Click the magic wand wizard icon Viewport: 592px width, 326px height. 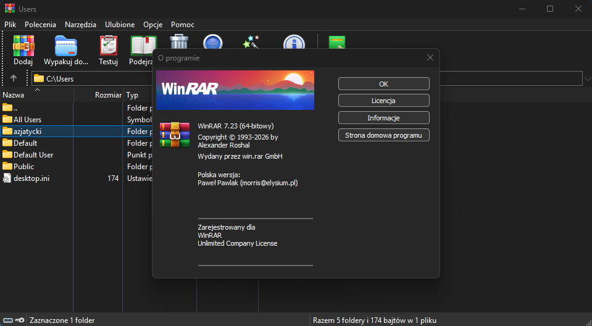pyautogui.click(x=251, y=41)
